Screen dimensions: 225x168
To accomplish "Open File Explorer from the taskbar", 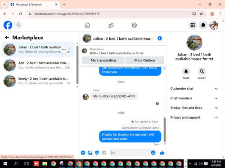I will [x=45, y=164].
